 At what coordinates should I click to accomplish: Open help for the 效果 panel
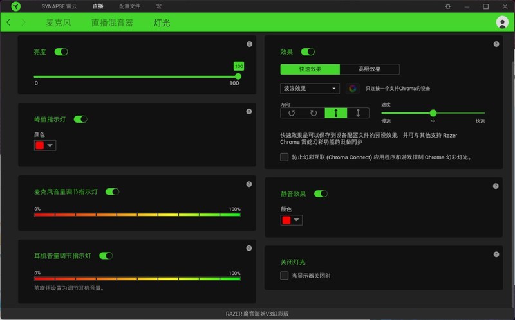click(496, 44)
